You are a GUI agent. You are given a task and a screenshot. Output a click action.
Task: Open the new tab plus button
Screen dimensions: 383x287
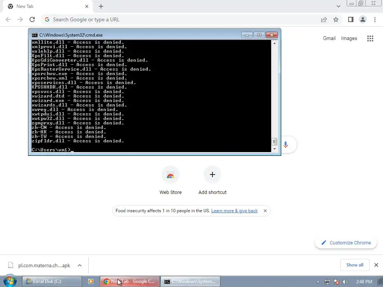(x=101, y=6)
